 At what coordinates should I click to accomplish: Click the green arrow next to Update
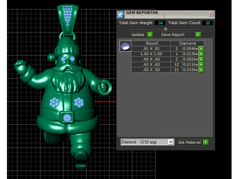pyautogui.click(x=150, y=35)
